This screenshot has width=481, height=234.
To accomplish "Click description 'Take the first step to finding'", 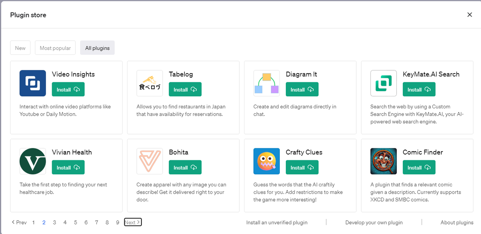I will pyautogui.click(x=63, y=188).
